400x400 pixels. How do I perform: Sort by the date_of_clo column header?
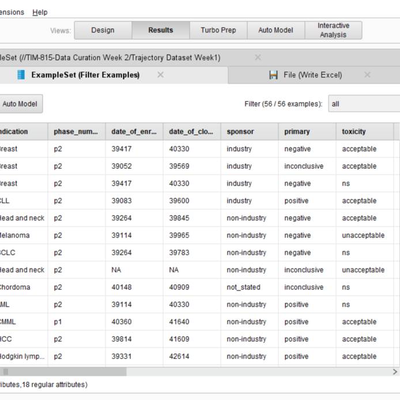pyautogui.click(x=192, y=131)
